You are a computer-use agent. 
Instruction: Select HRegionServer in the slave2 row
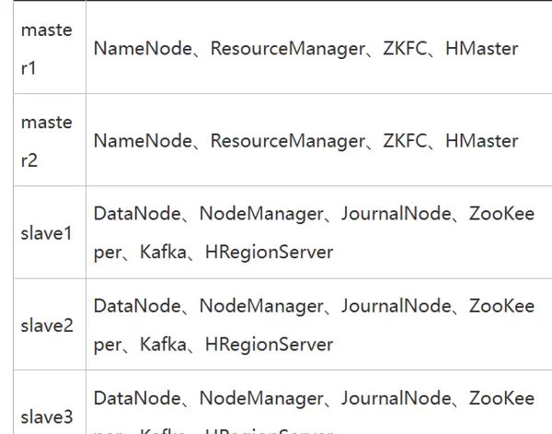(x=269, y=344)
